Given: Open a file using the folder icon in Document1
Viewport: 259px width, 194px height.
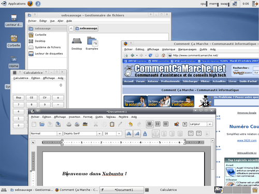Looking at the screenshot, I should tap(42, 124).
